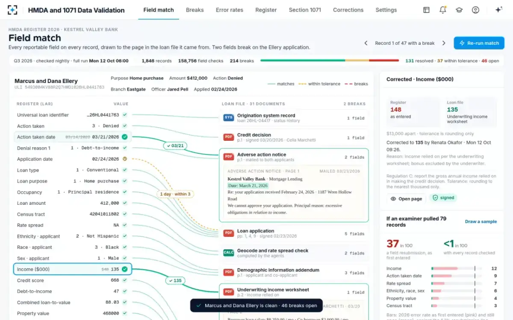Click check mark on Rate spread row
Screen dimensions: 513x320
pos(125,225)
